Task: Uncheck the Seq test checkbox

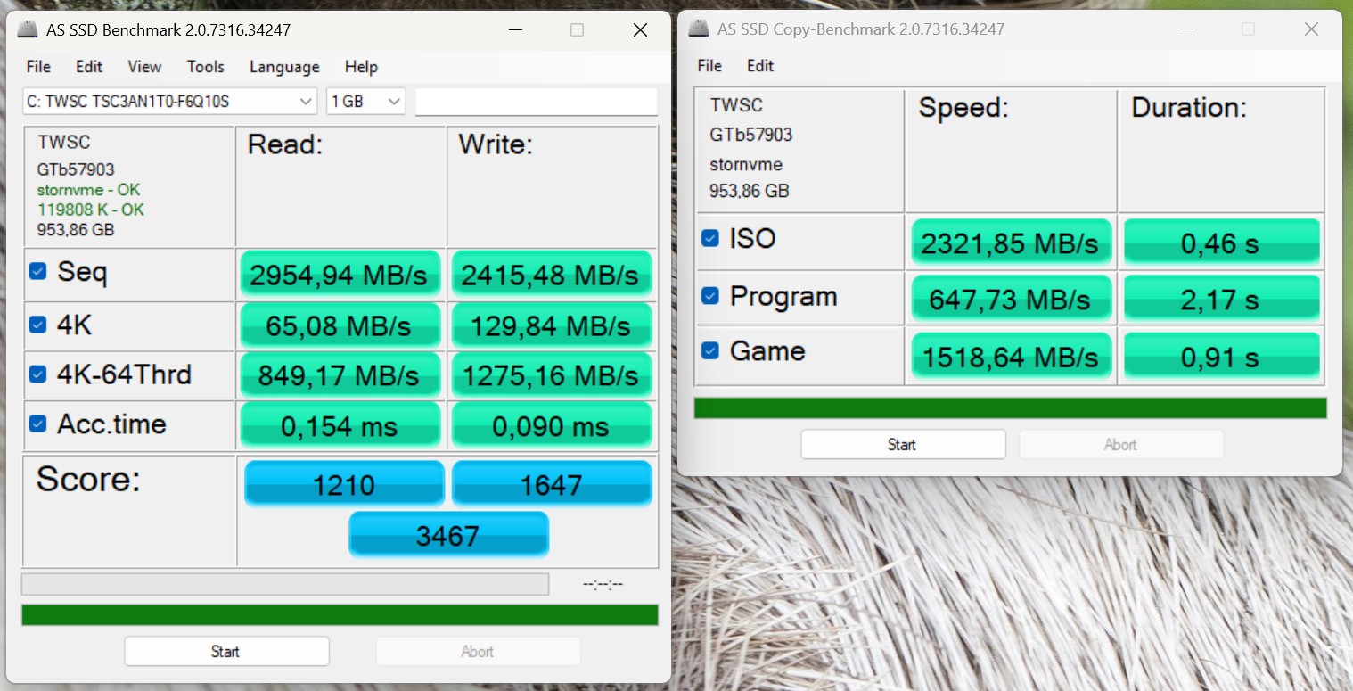Action: pos(37,271)
